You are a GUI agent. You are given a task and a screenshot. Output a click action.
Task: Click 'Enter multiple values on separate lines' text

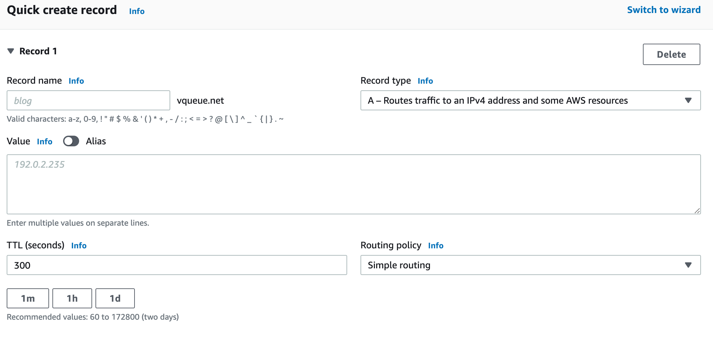coord(78,223)
